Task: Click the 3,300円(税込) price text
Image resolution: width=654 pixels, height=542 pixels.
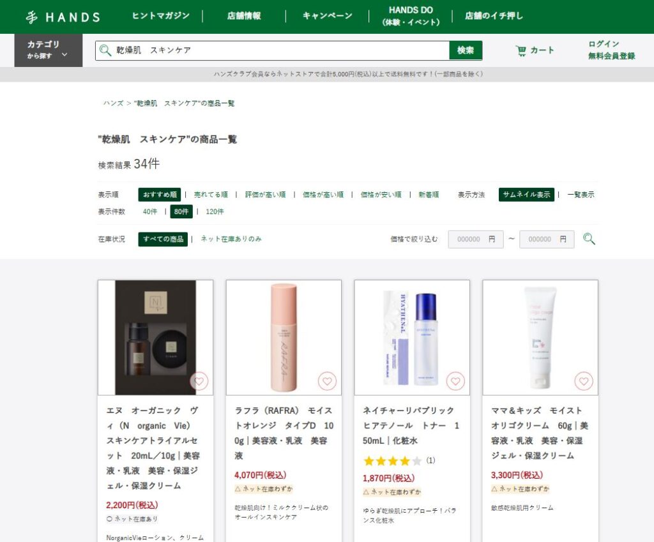Action: tap(517, 476)
